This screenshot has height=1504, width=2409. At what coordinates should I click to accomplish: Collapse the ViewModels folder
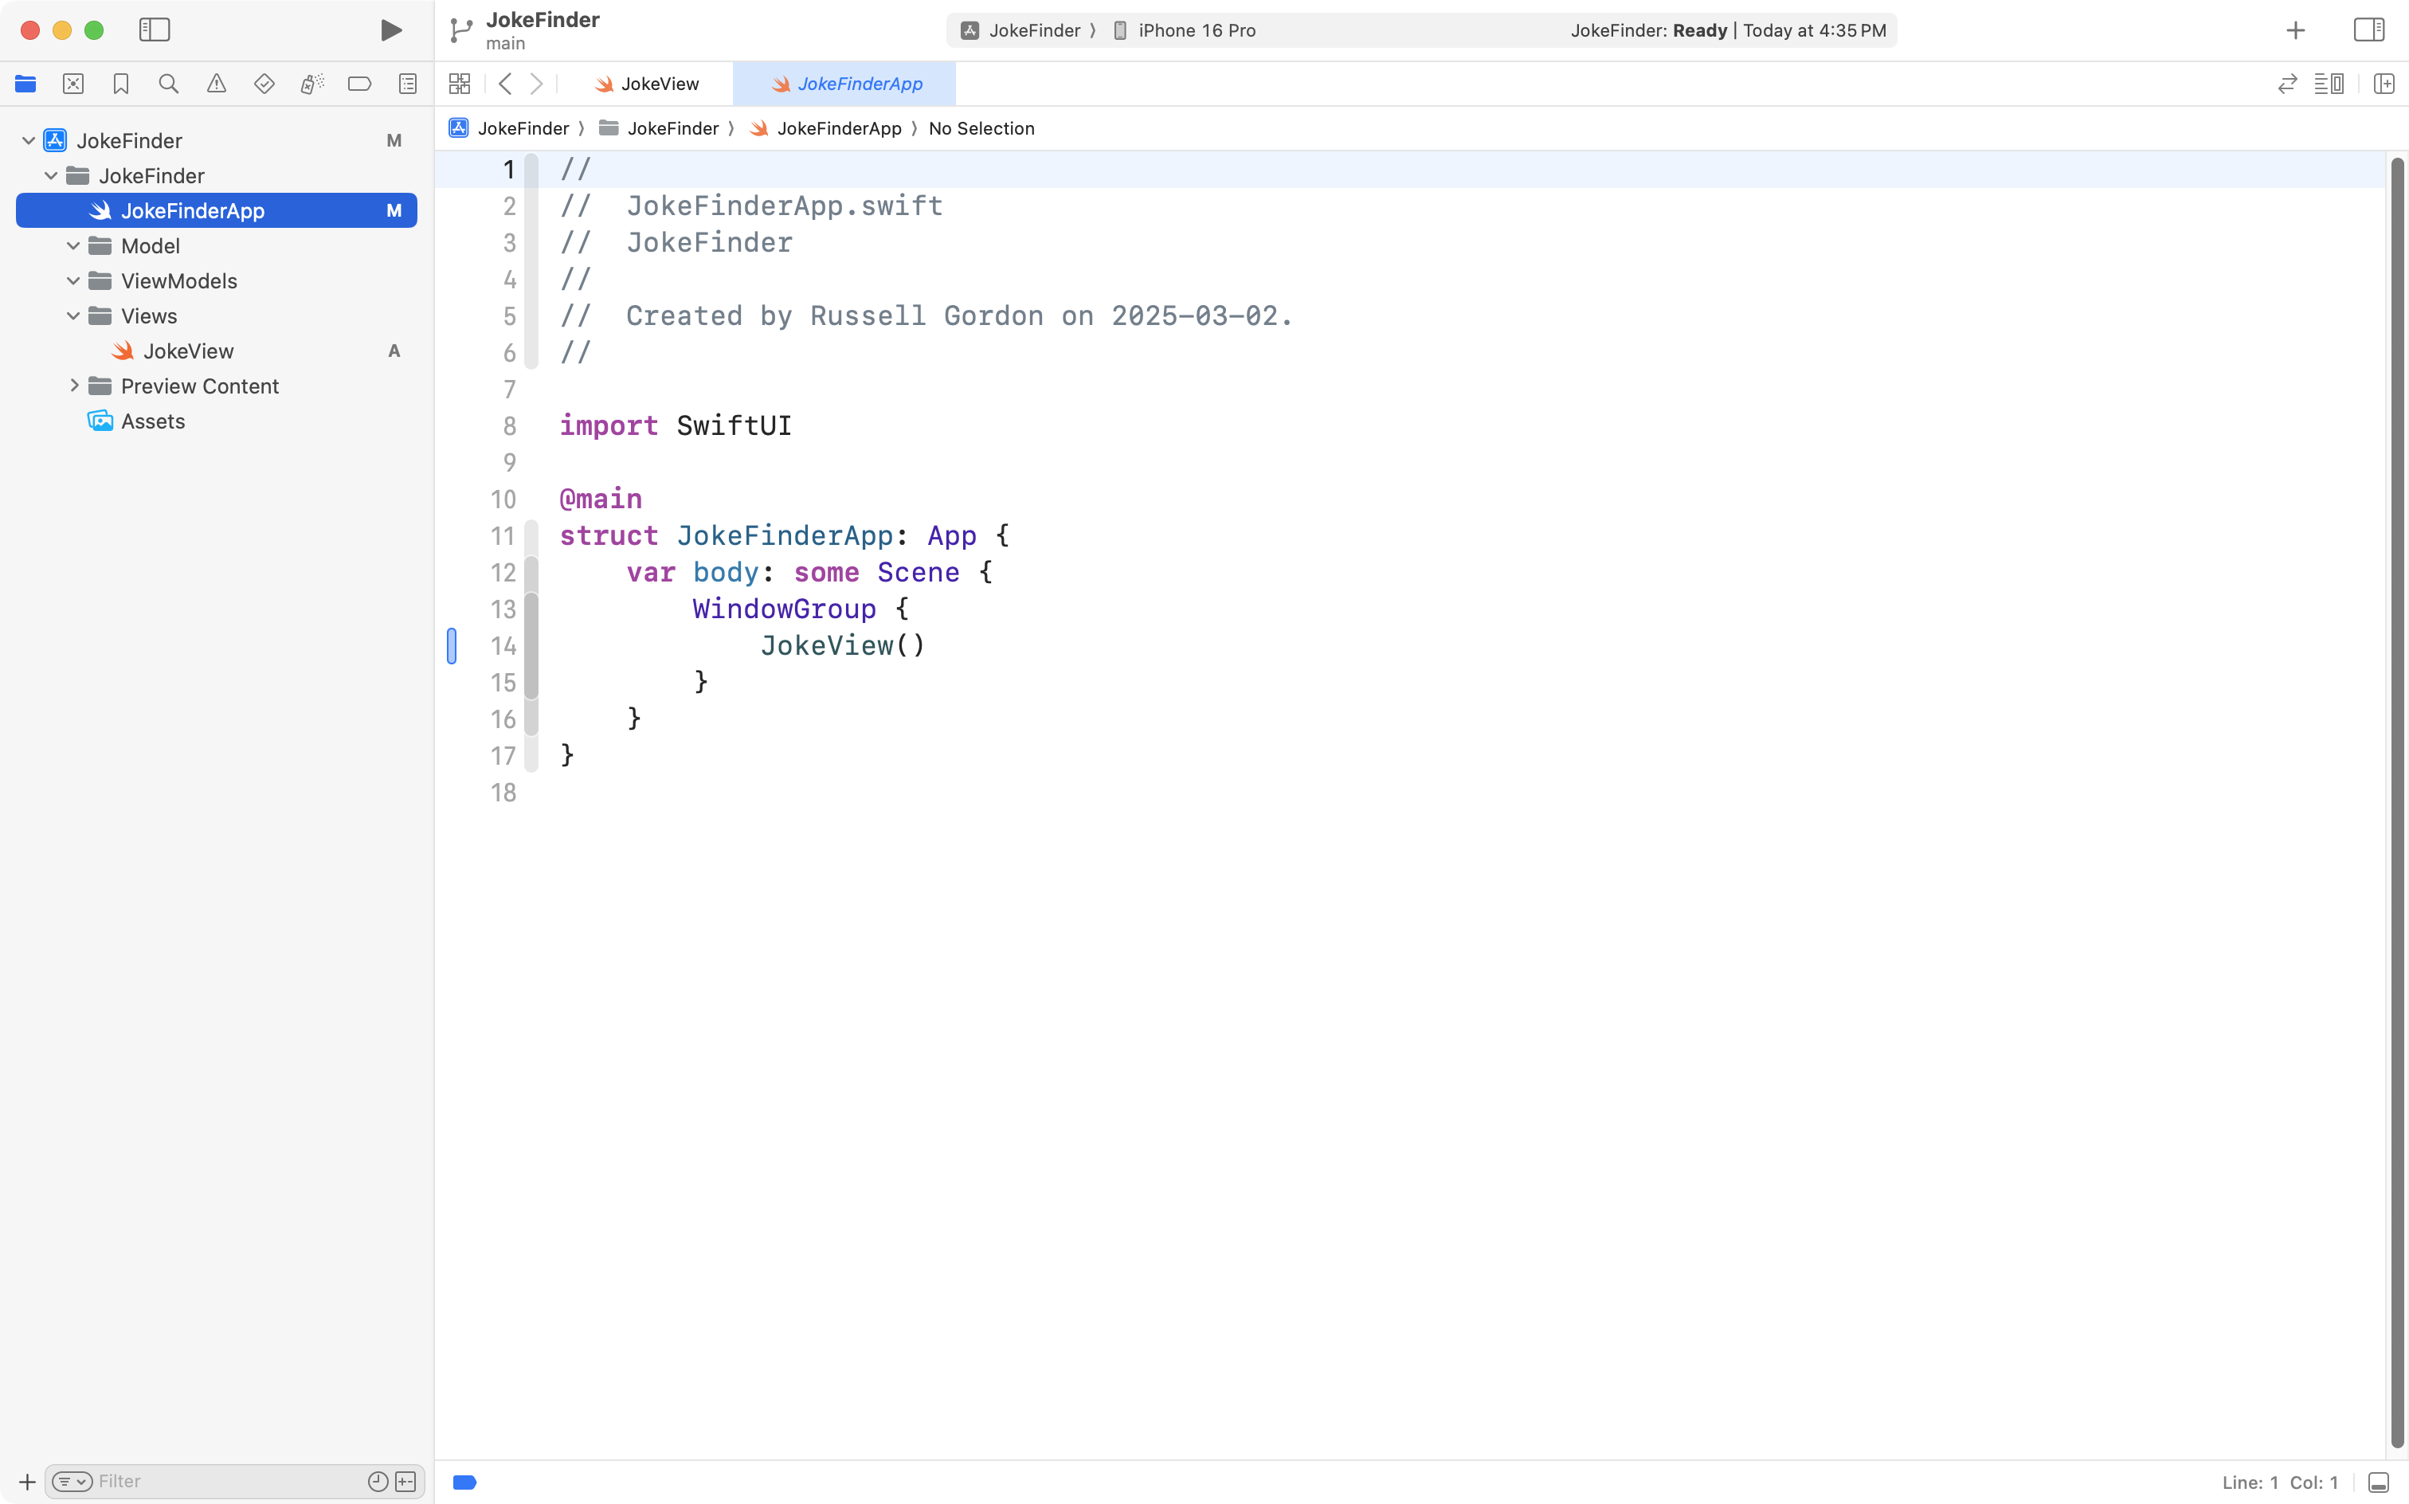point(72,281)
